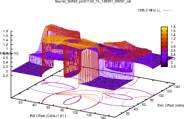
Task: Select the 1.4 tick on the Intensity axis
Action: 5,40
